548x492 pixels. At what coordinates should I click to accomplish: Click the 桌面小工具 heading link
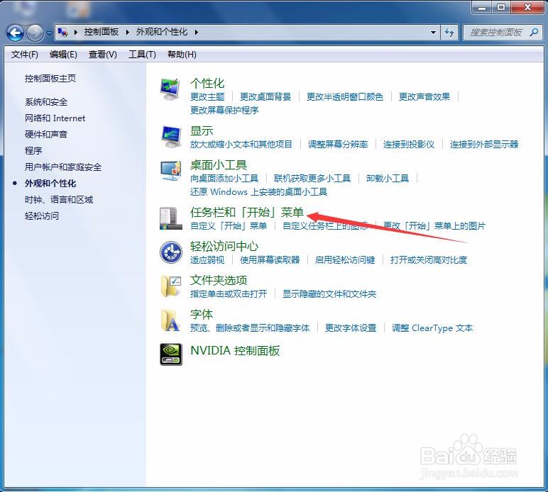coord(219,164)
